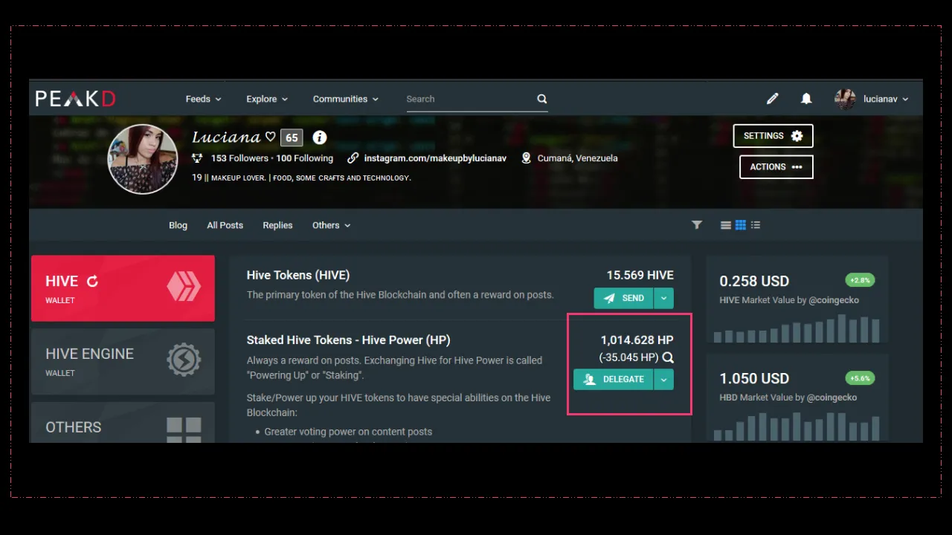This screenshot has height=535, width=952.
Task: Click the 153 Followers link
Action: pyautogui.click(x=239, y=158)
